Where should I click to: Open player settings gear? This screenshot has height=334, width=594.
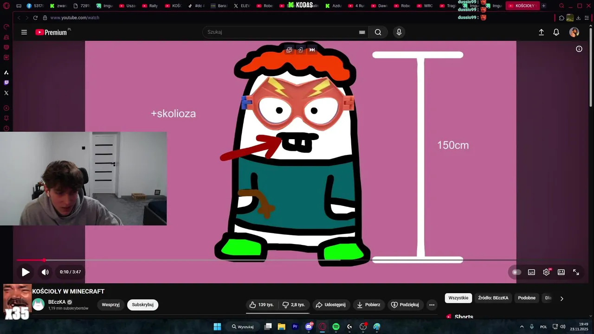coord(546,272)
